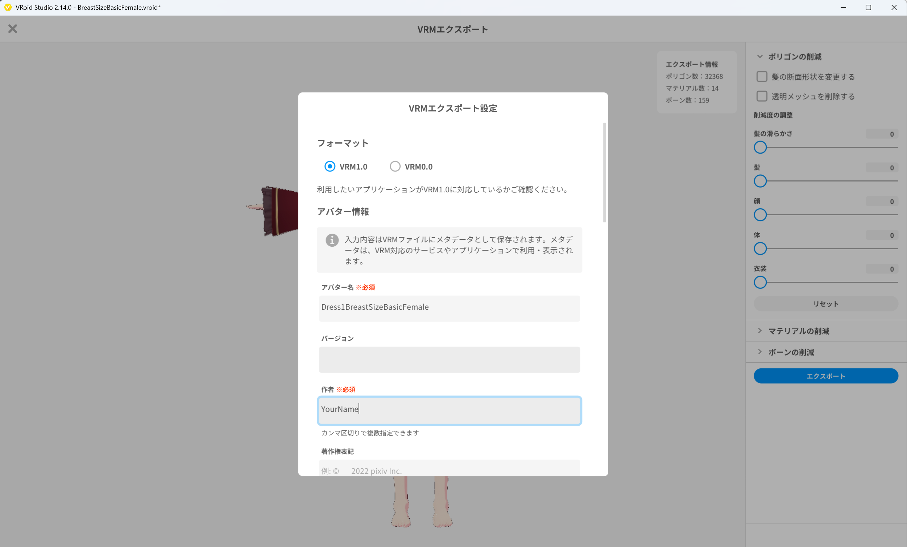907x547 pixels.
Task: Click the ポリゴン数：32368 text
Action: click(694, 76)
